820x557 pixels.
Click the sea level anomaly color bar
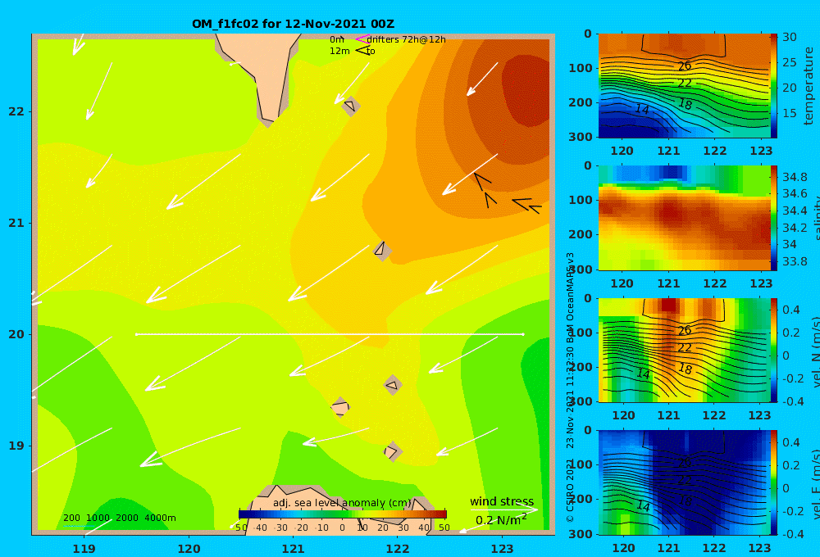[x=343, y=514]
